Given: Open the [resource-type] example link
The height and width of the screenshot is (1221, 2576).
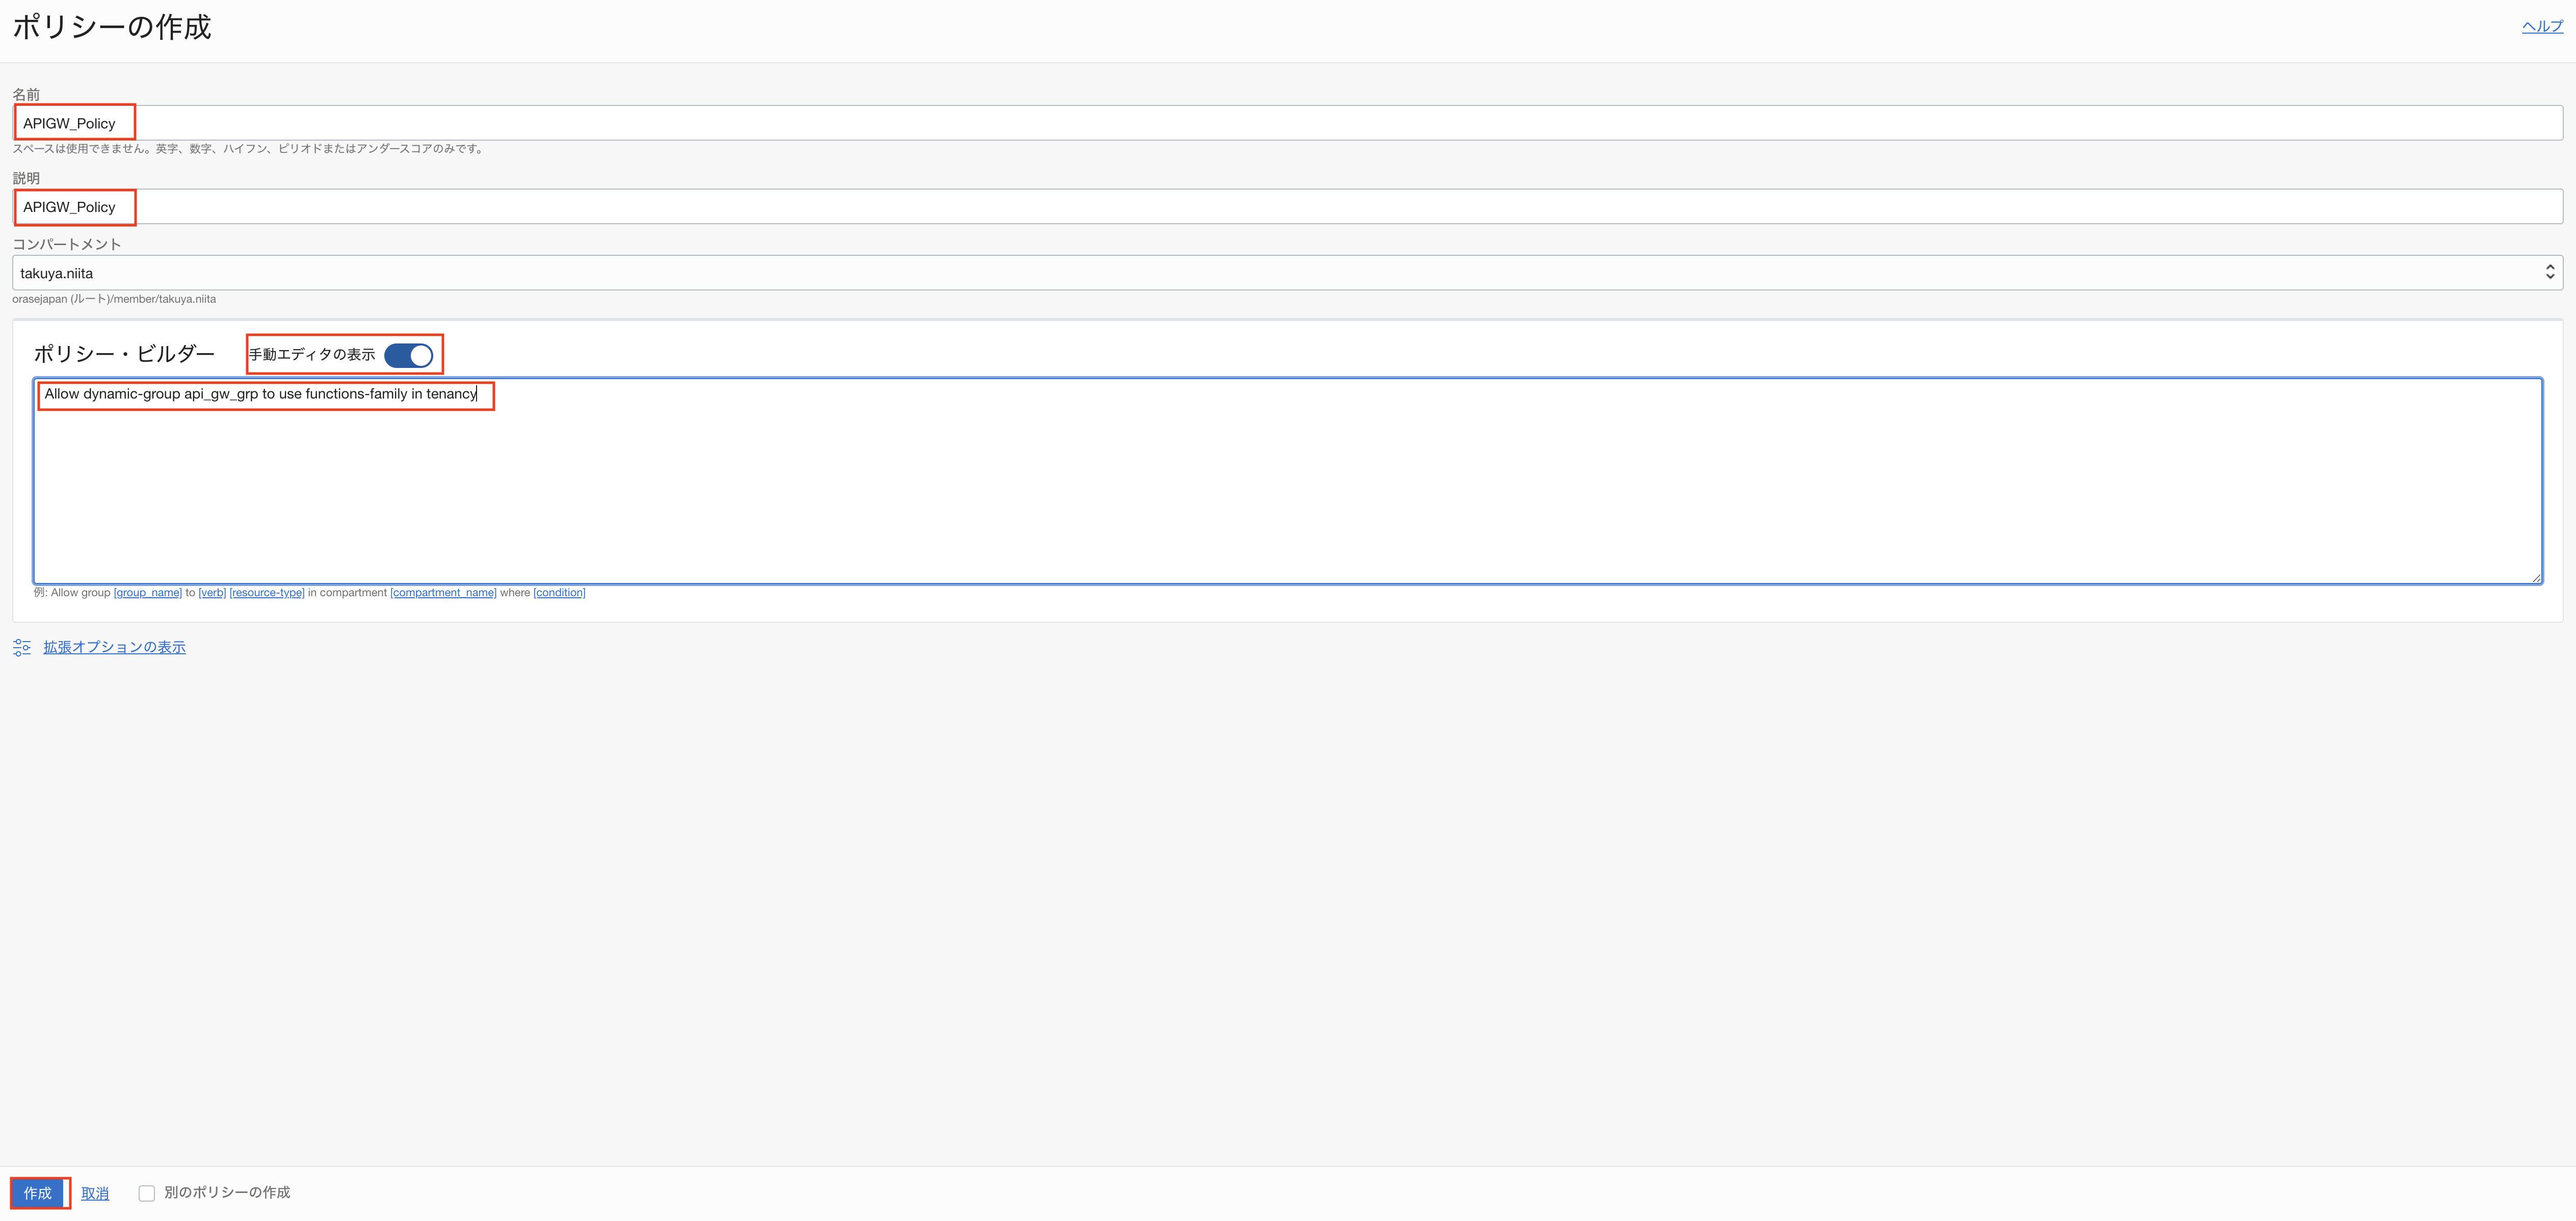Looking at the screenshot, I should [266, 593].
